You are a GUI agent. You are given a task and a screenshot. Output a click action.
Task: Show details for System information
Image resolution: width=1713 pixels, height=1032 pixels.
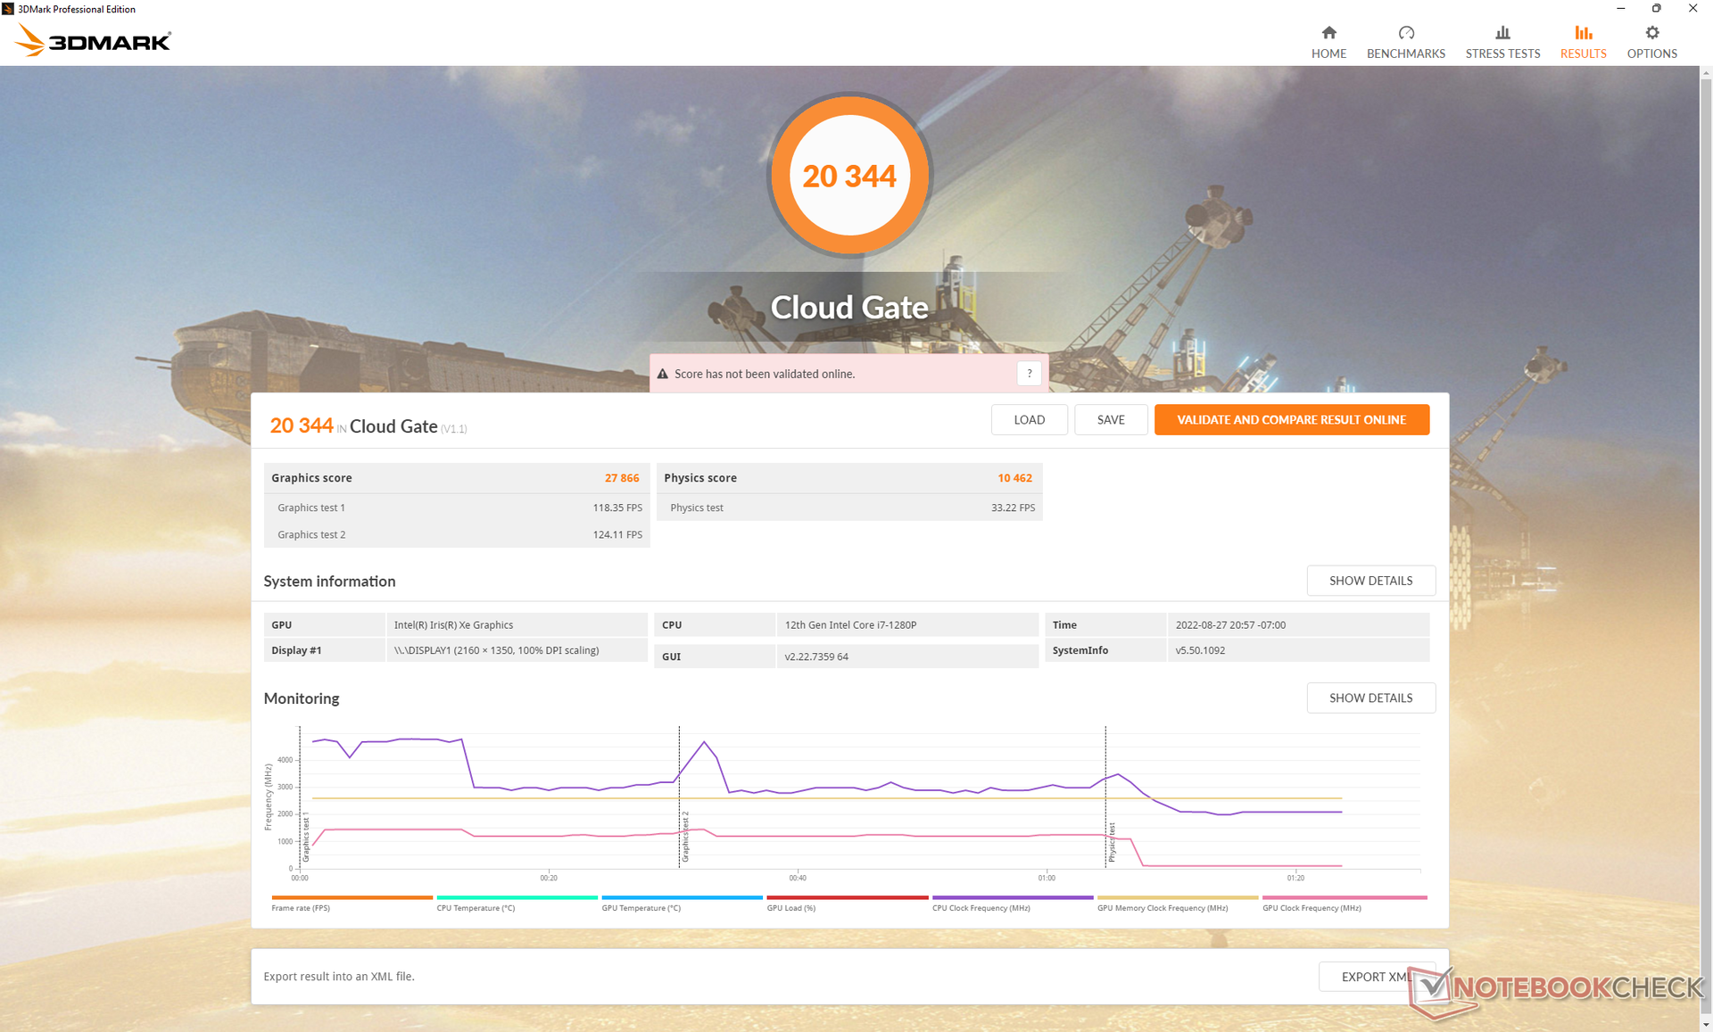pos(1370,581)
